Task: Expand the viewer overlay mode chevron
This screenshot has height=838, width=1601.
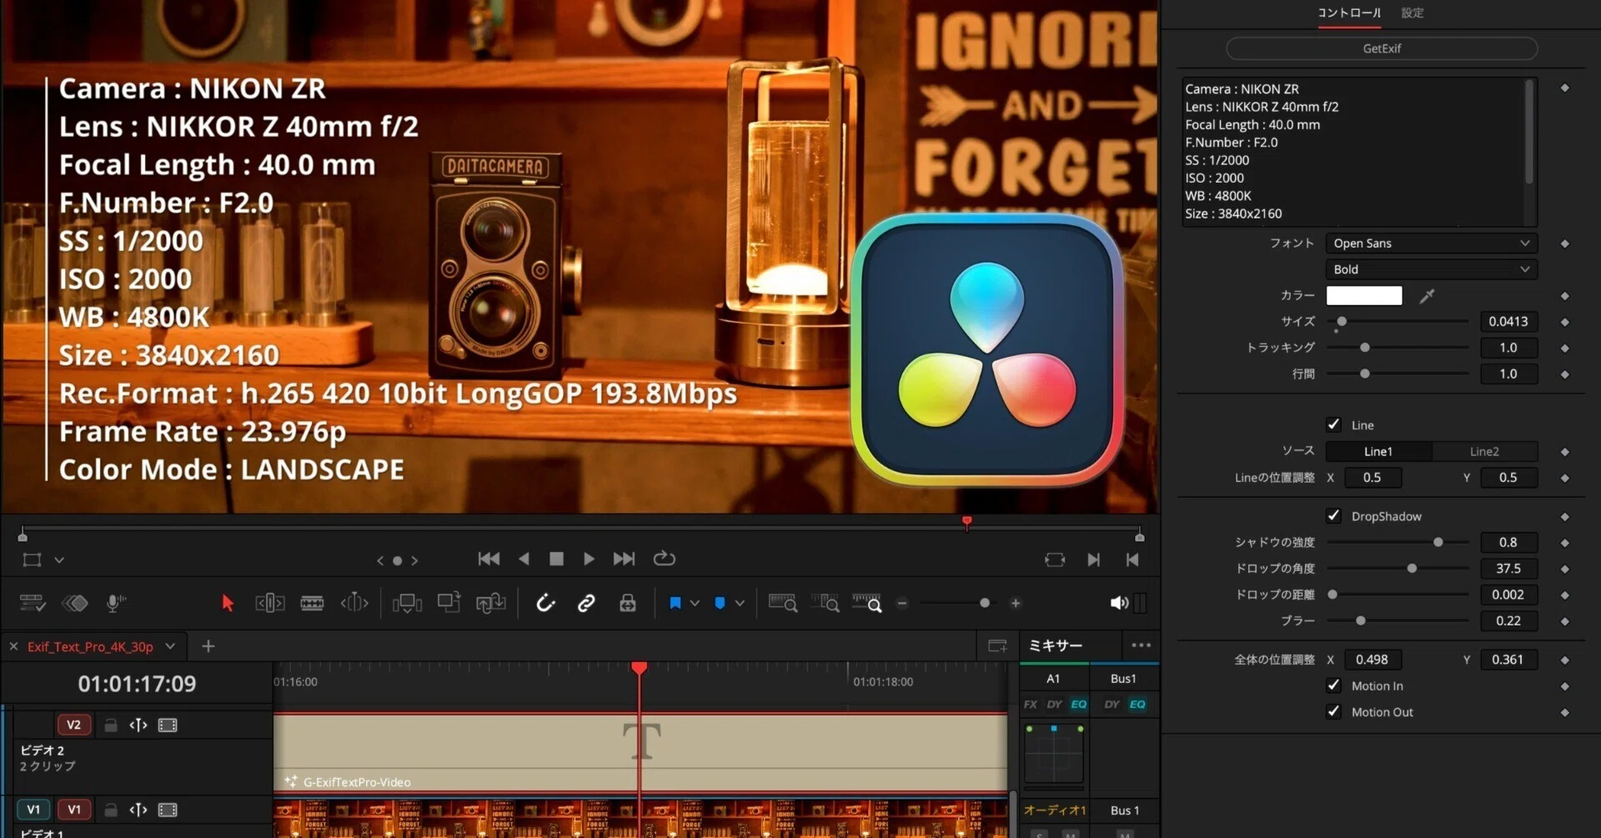Action: pyautogui.click(x=59, y=560)
